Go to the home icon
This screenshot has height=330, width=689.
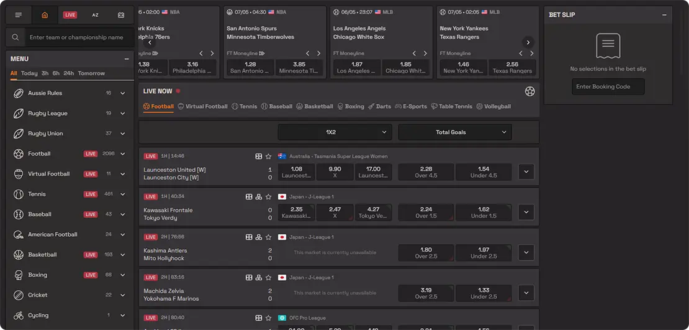tap(44, 15)
